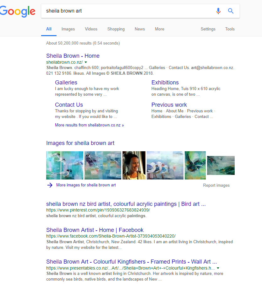Open the seagulls painting thumbnail
Image resolution: width=262 pixels, height=284 pixels.
(165, 165)
